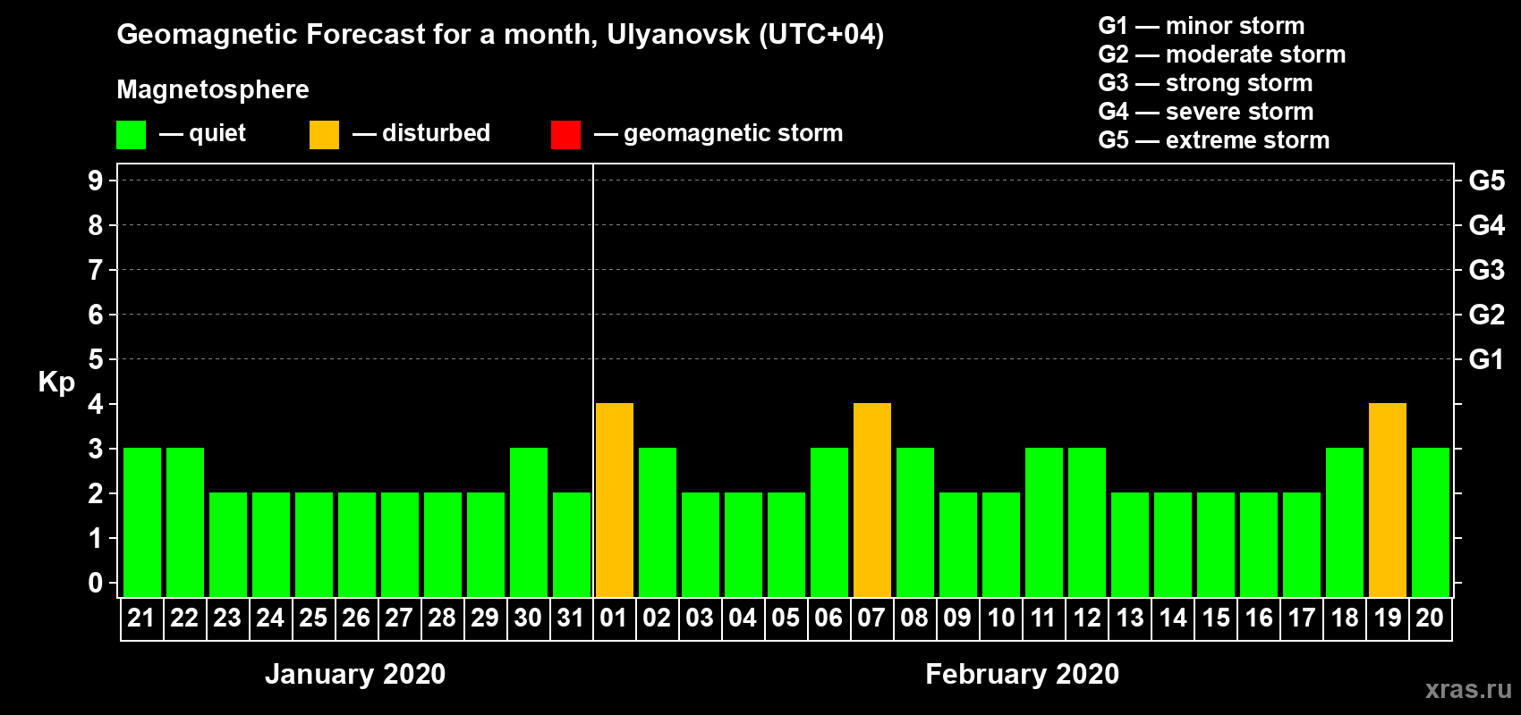Click the January 2020 month label
Image resolution: width=1521 pixels, height=715 pixels.
(355, 674)
